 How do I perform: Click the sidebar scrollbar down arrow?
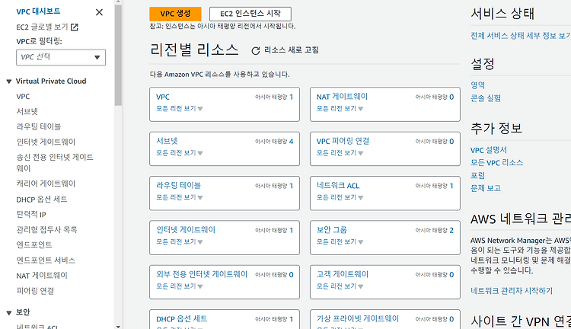pyautogui.click(x=118, y=327)
